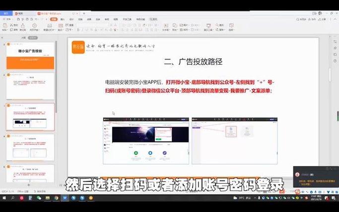This screenshot has height=212, width=339.
Task: Open the Select (选择) pane icon
Action: [x=231, y=25]
